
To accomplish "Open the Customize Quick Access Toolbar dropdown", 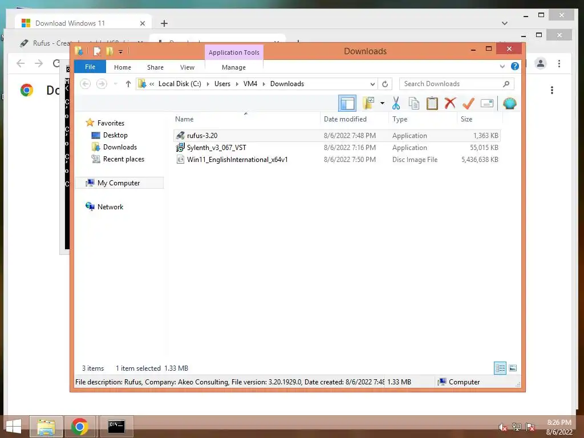I will pos(121,52).
